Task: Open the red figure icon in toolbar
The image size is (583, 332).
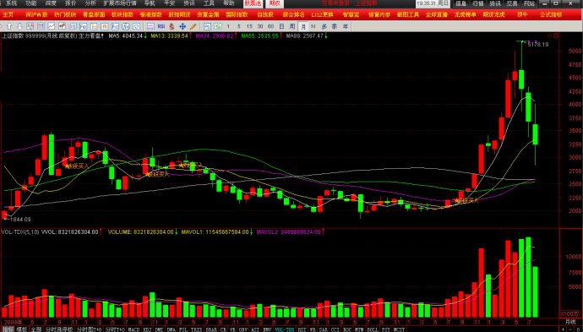Action: click(172, 26)
